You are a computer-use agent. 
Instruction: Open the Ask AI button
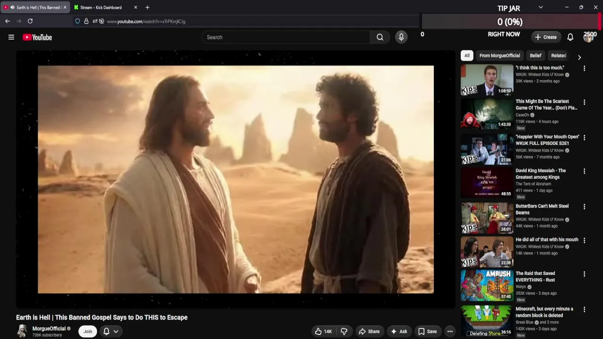pos(399,331)
